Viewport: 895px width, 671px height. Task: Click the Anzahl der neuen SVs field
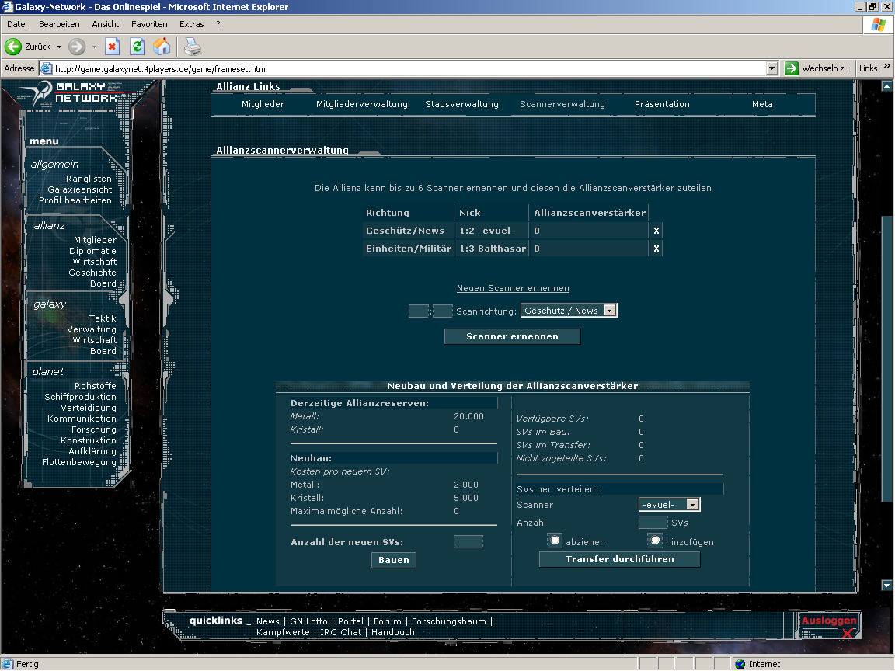468,542
